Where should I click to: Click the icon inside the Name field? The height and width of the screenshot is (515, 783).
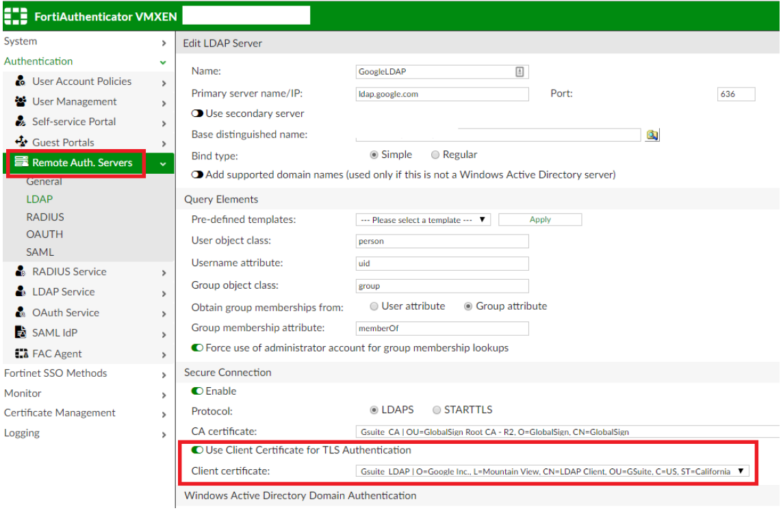pos(519,72)
